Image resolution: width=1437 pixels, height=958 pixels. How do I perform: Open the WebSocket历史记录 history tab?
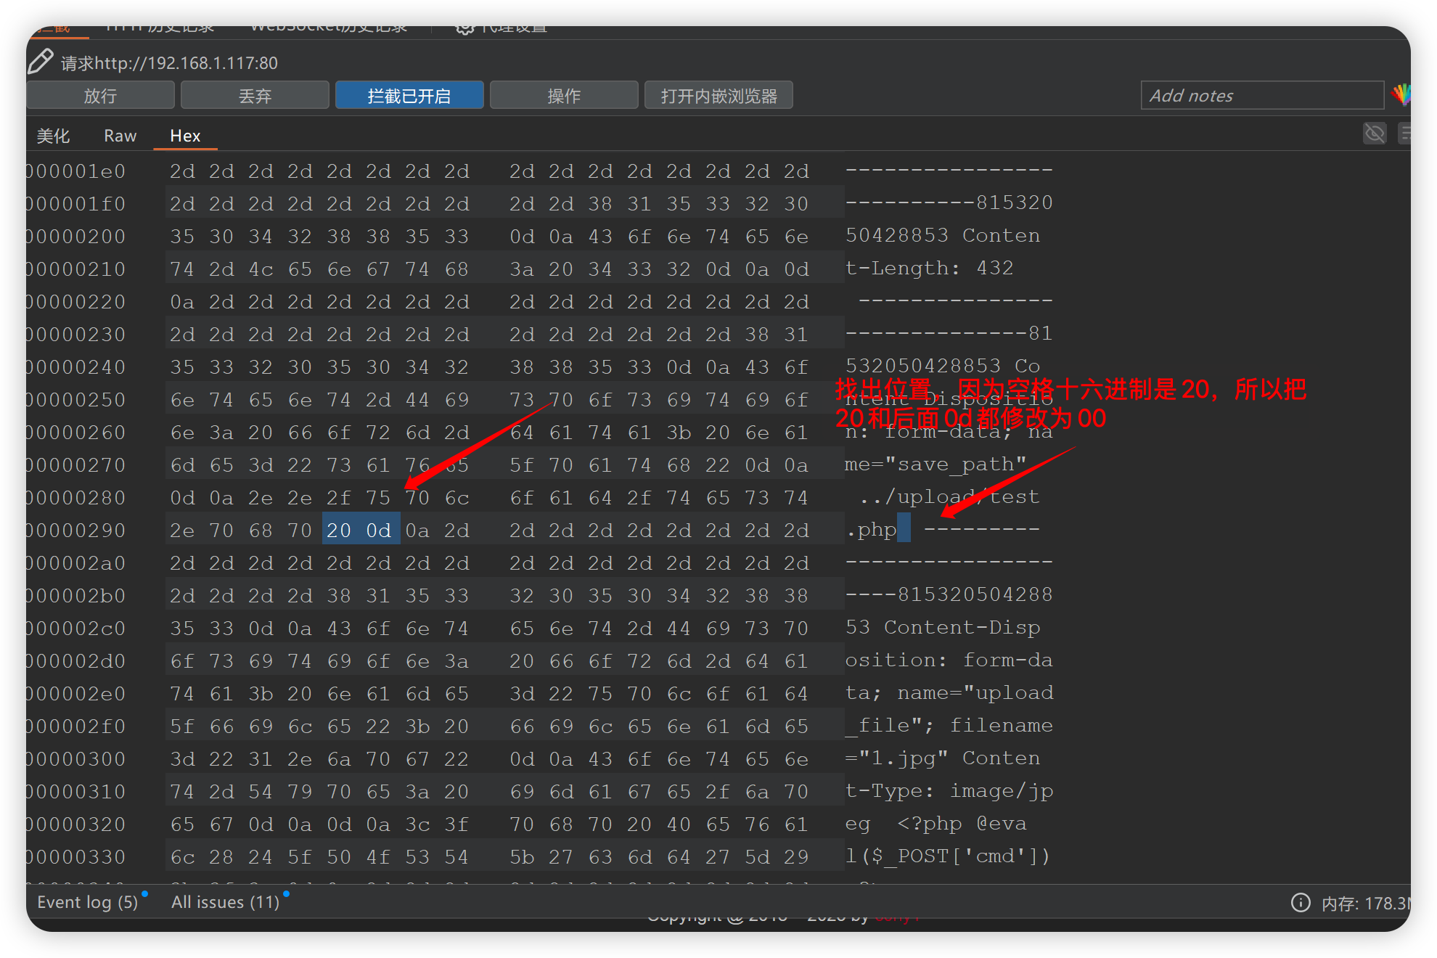[329, 29]
